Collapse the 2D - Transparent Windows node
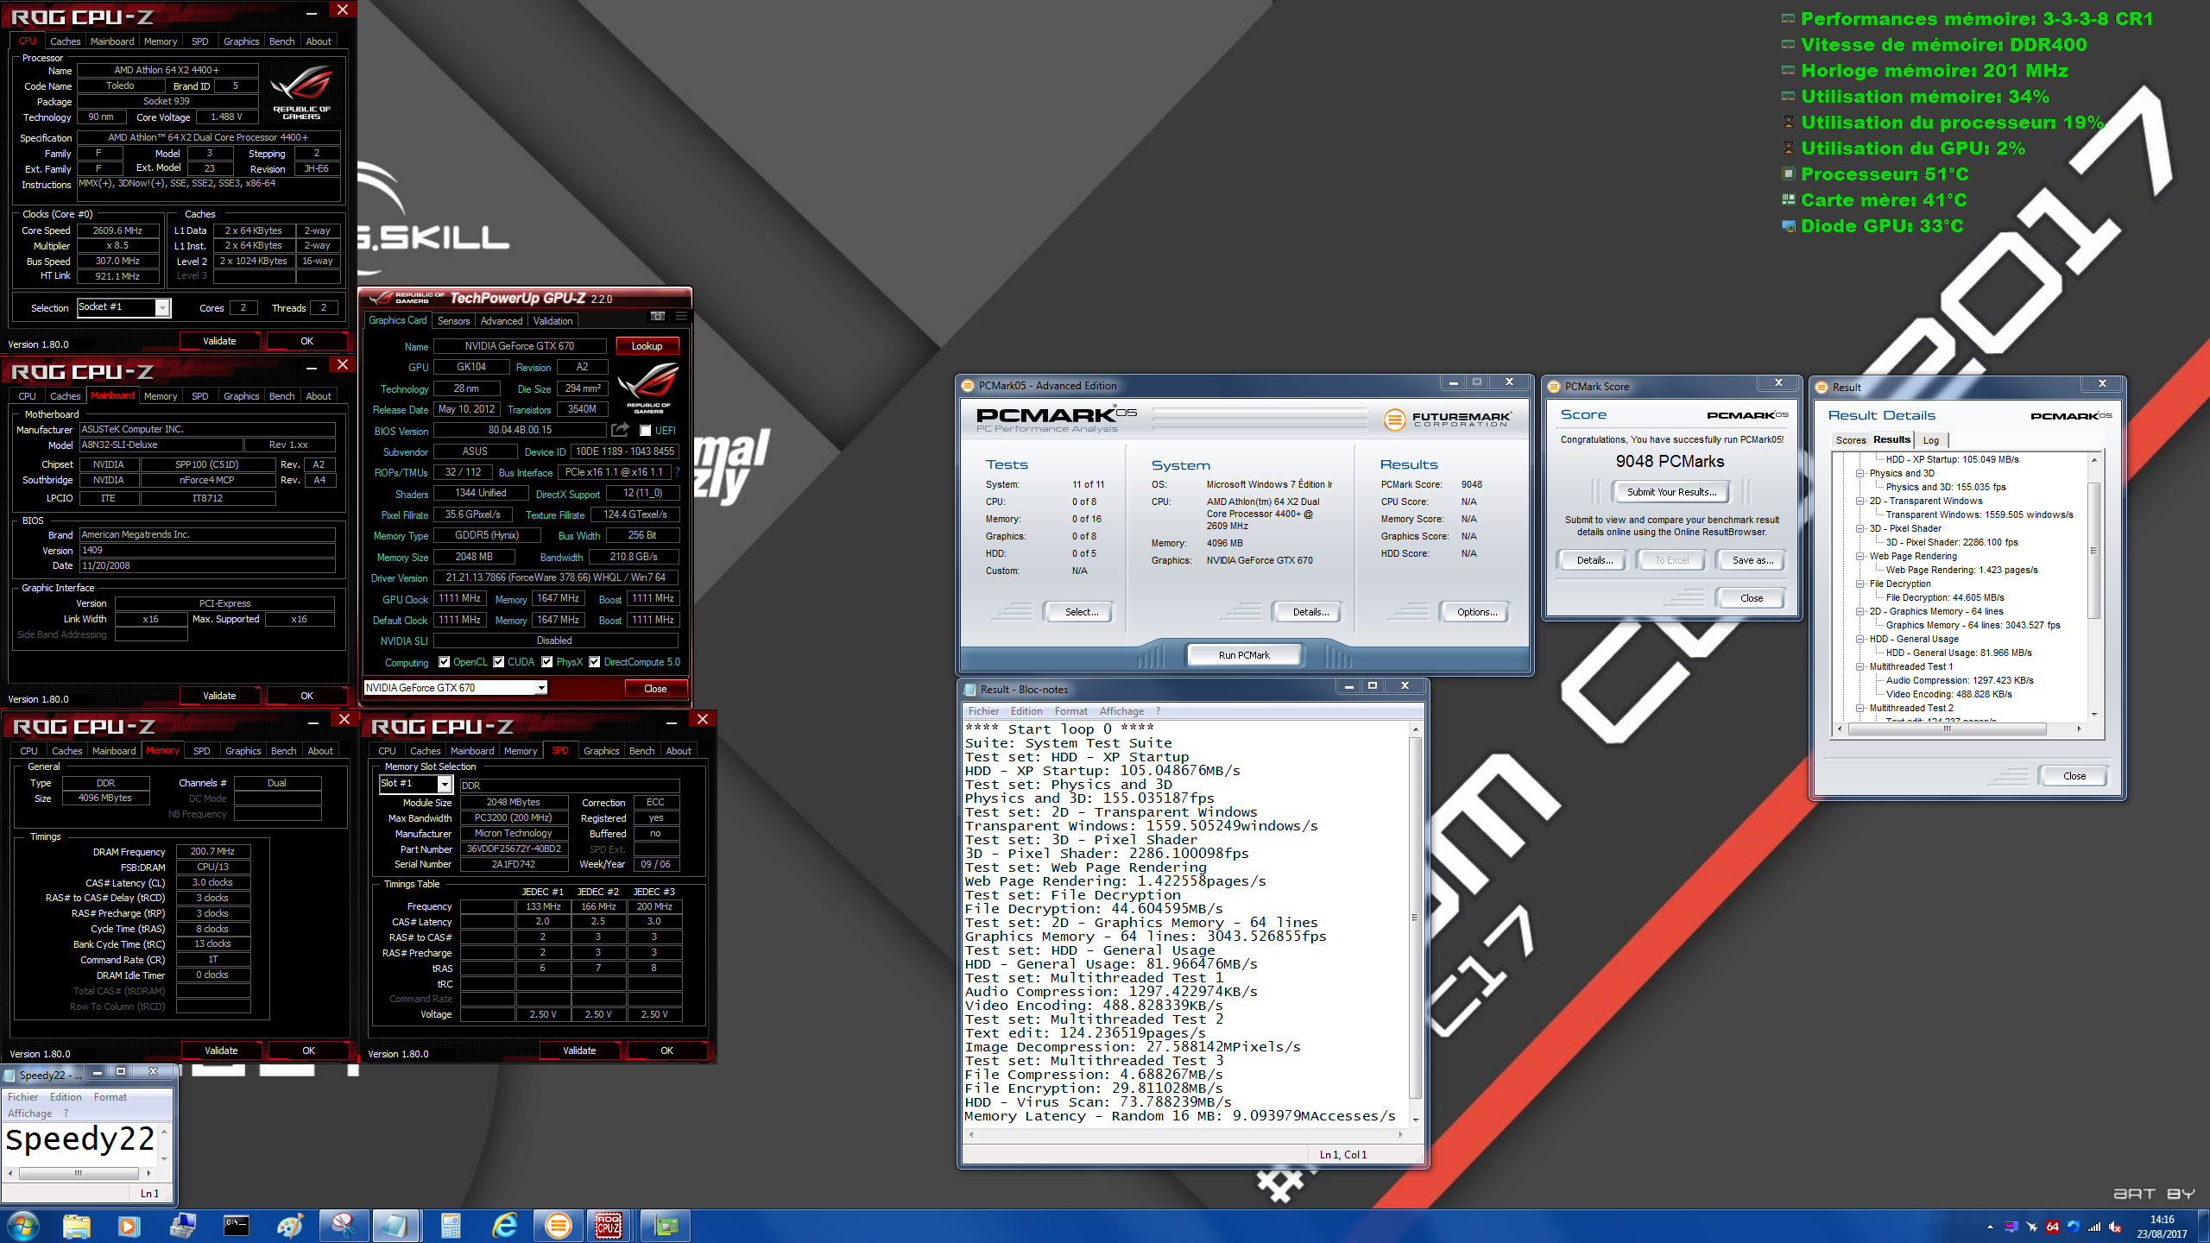This screenshot has width=2210, height=1243. (x=1860, y=501)
